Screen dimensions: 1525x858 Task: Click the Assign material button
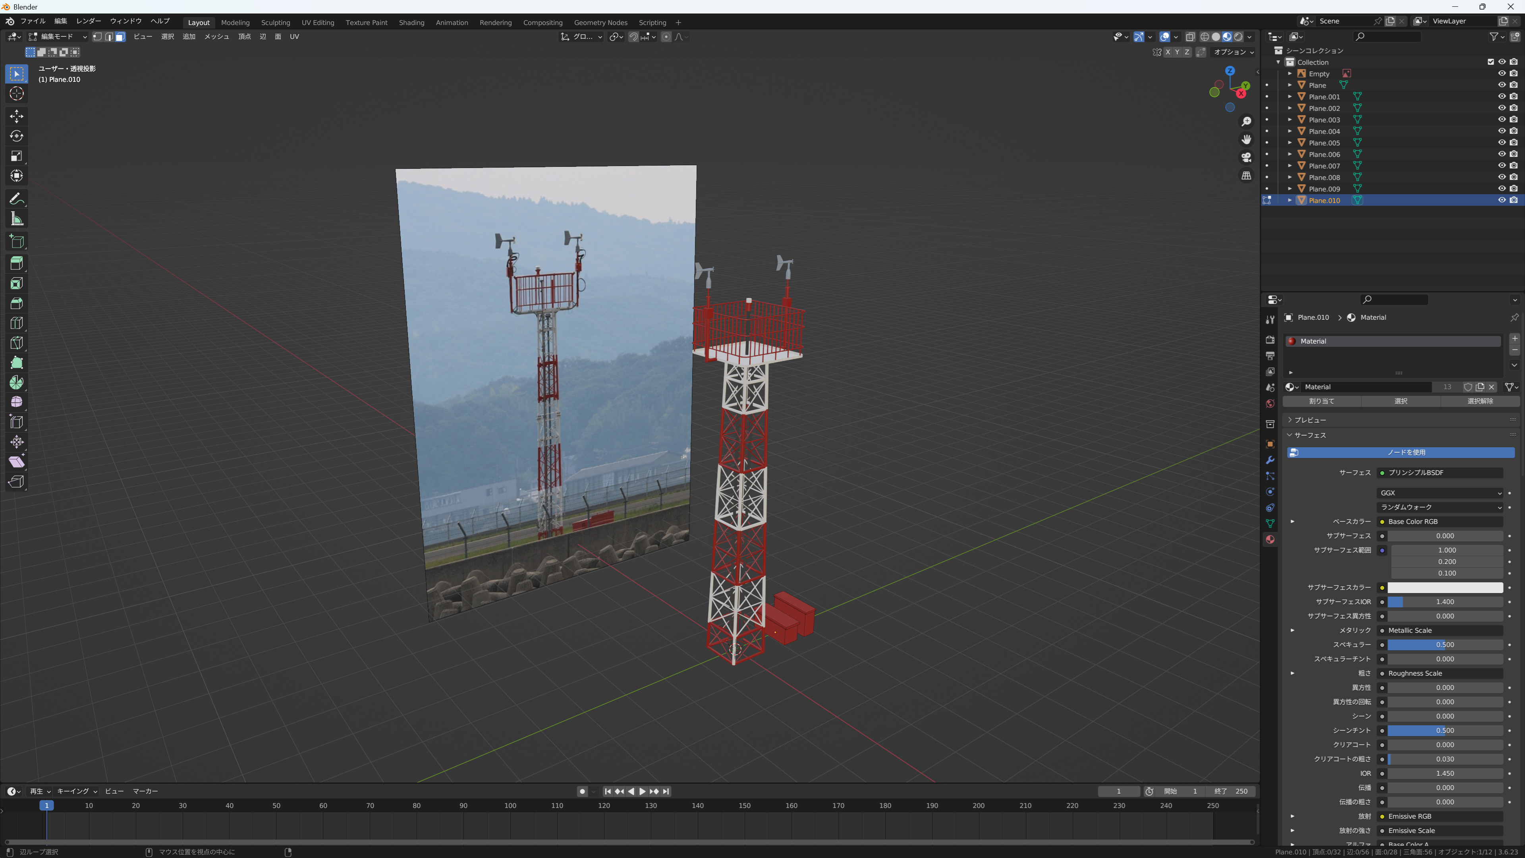[1321, 402]
